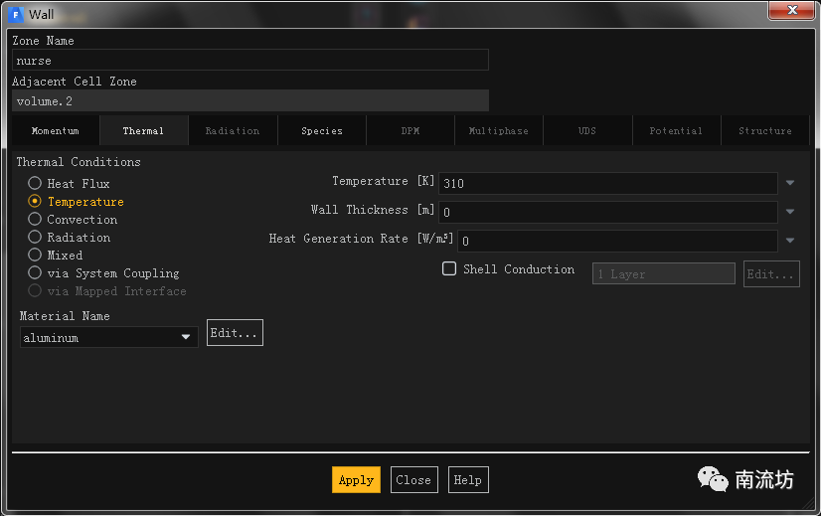The image size is (821, 516).
Task: Choose via System Coupling option
Action: tap(35, 273)
